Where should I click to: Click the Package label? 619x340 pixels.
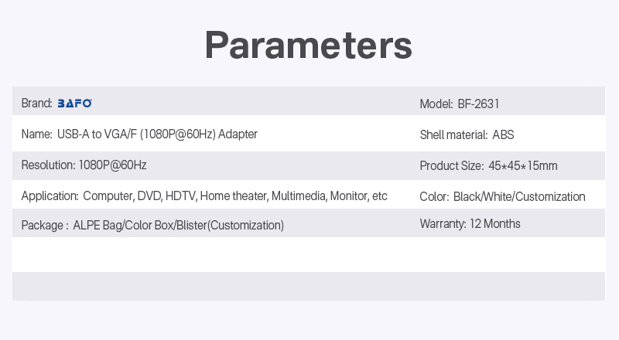[x=45, y=225]
